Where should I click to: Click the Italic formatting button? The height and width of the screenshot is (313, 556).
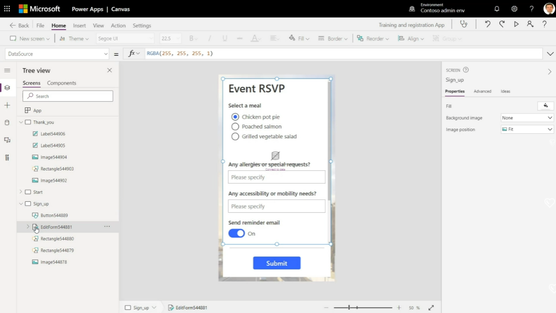(x=209, y=38)
